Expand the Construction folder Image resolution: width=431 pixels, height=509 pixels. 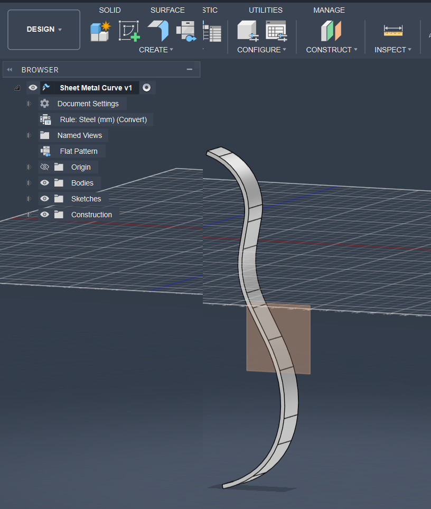[x=29, y=215]
